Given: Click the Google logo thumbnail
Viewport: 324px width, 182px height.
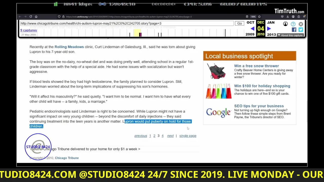Looking at the screenshot, I should pos(218,112).
